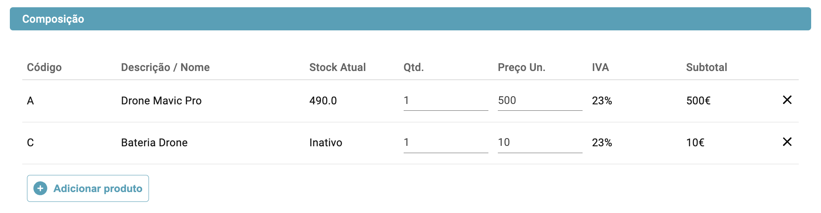Click the Descrição / Nome column header

click(165, 68)
